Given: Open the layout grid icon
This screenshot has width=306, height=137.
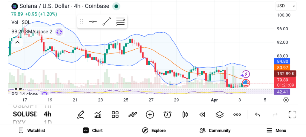Looking at the screenshot, I should click(115, 114).
